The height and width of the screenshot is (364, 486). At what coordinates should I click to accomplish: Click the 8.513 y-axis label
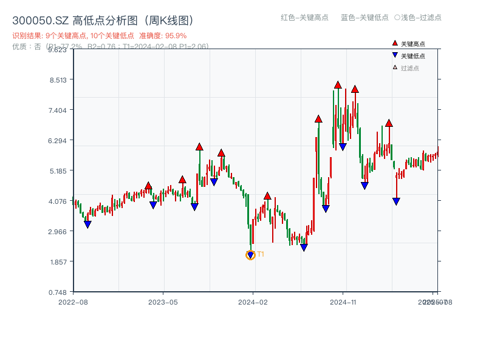coord(58,80)
